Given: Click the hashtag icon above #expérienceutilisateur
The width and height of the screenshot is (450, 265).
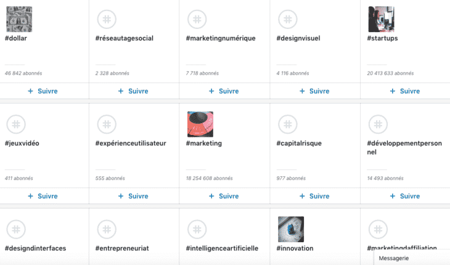Looking at the screenshot, I should point(108,124).
